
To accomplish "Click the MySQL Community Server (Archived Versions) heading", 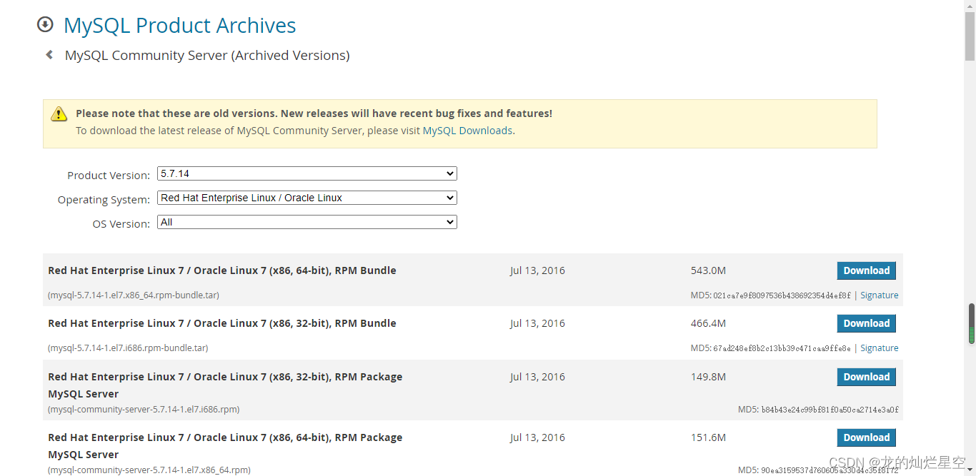I will click(207, 55).
